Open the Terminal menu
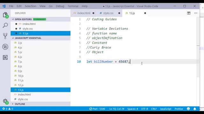204x114 pixels. (73, 6)
